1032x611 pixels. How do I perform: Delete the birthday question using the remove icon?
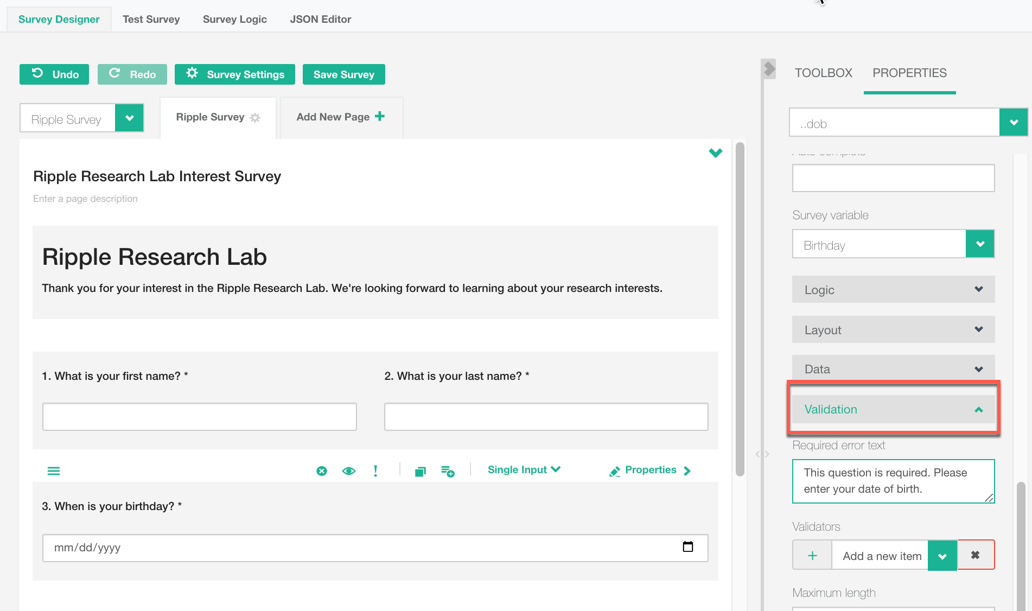322,471
